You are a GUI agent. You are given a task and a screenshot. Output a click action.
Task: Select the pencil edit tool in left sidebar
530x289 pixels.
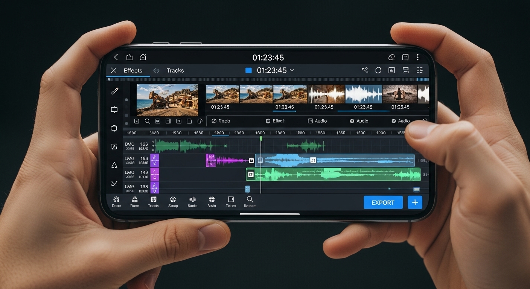[115, 91]
